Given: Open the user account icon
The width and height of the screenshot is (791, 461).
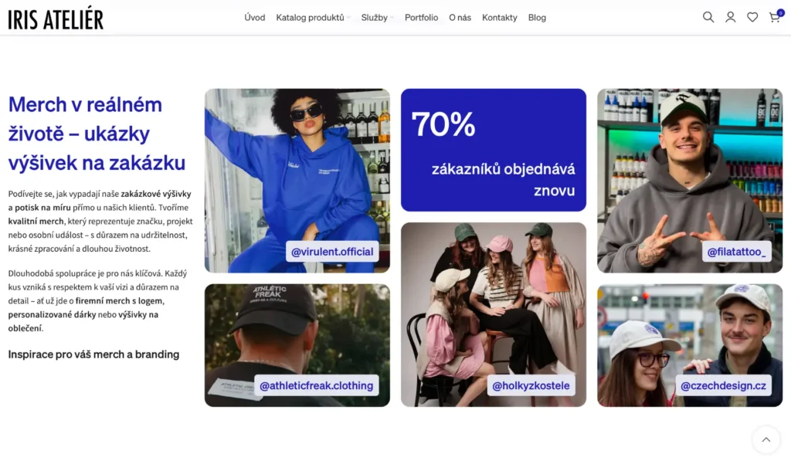Looking at the screenshot, I should pos(731,17).
